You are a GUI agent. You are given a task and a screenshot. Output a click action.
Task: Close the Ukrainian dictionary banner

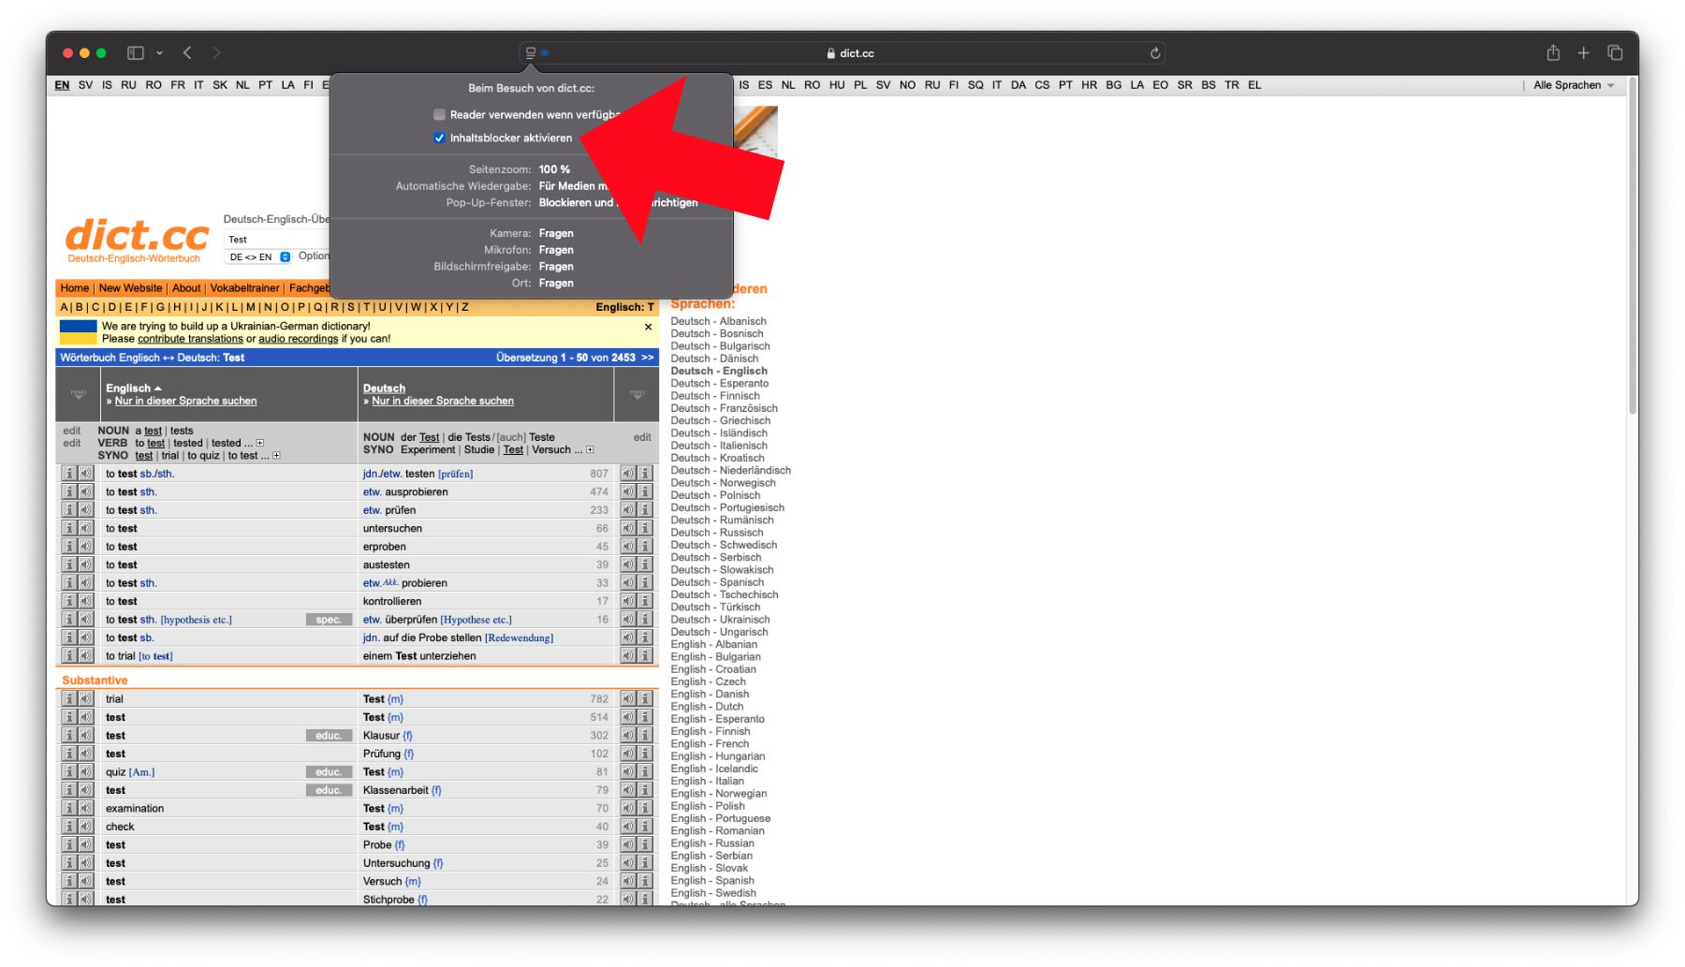pos(648,327)
